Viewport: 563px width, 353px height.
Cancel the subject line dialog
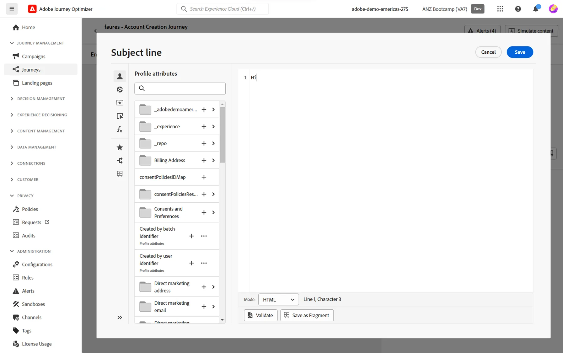point(488,52)
